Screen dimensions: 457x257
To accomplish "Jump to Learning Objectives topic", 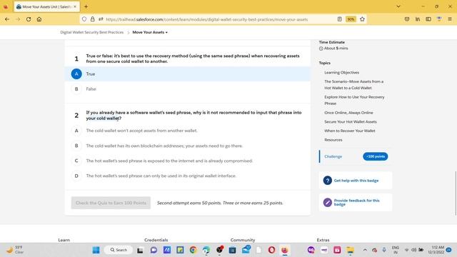I will (341, 73).
